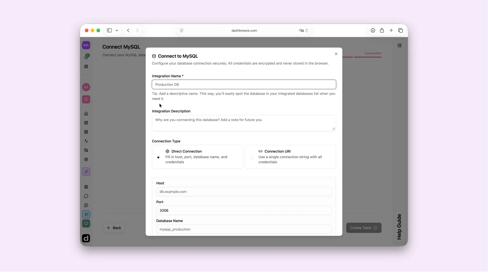
Task: Toggle the right panel collapse icon
Action: pos(400,46)
